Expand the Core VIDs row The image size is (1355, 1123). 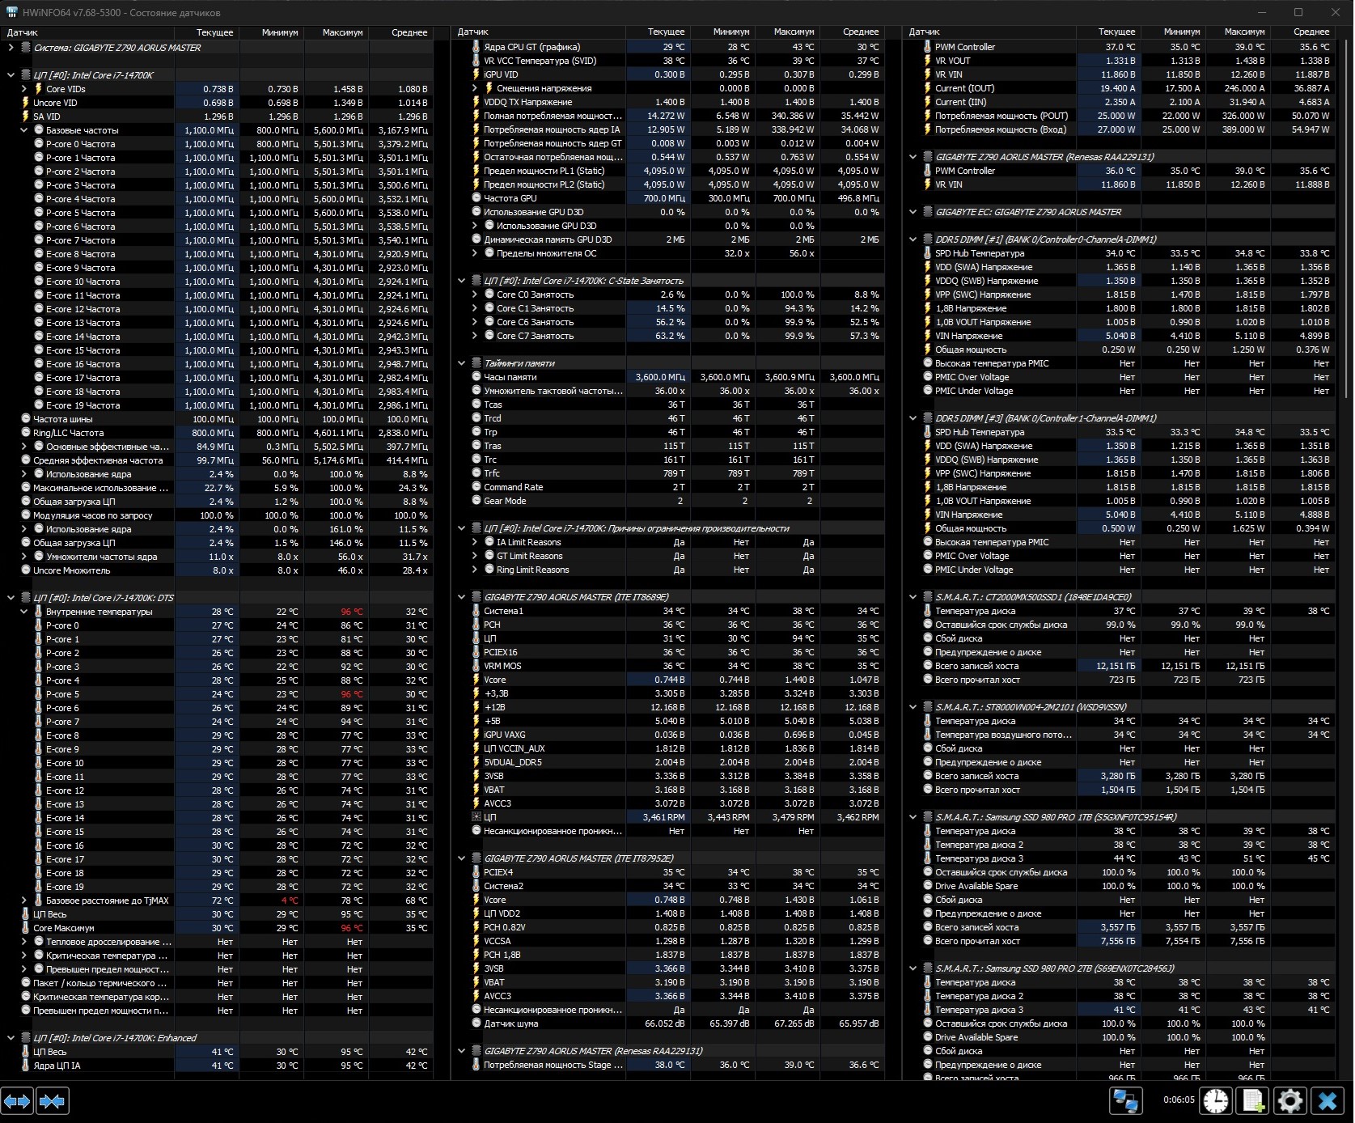pyautogui.click(x=24, y=89)
